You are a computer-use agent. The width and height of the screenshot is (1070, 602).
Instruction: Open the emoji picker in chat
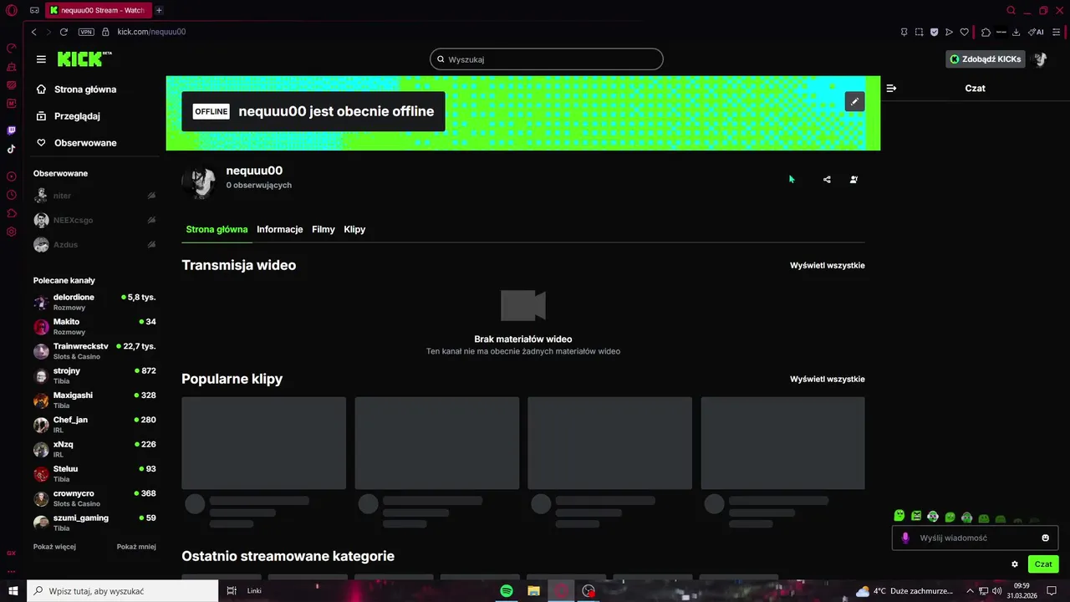(1045, 538)
